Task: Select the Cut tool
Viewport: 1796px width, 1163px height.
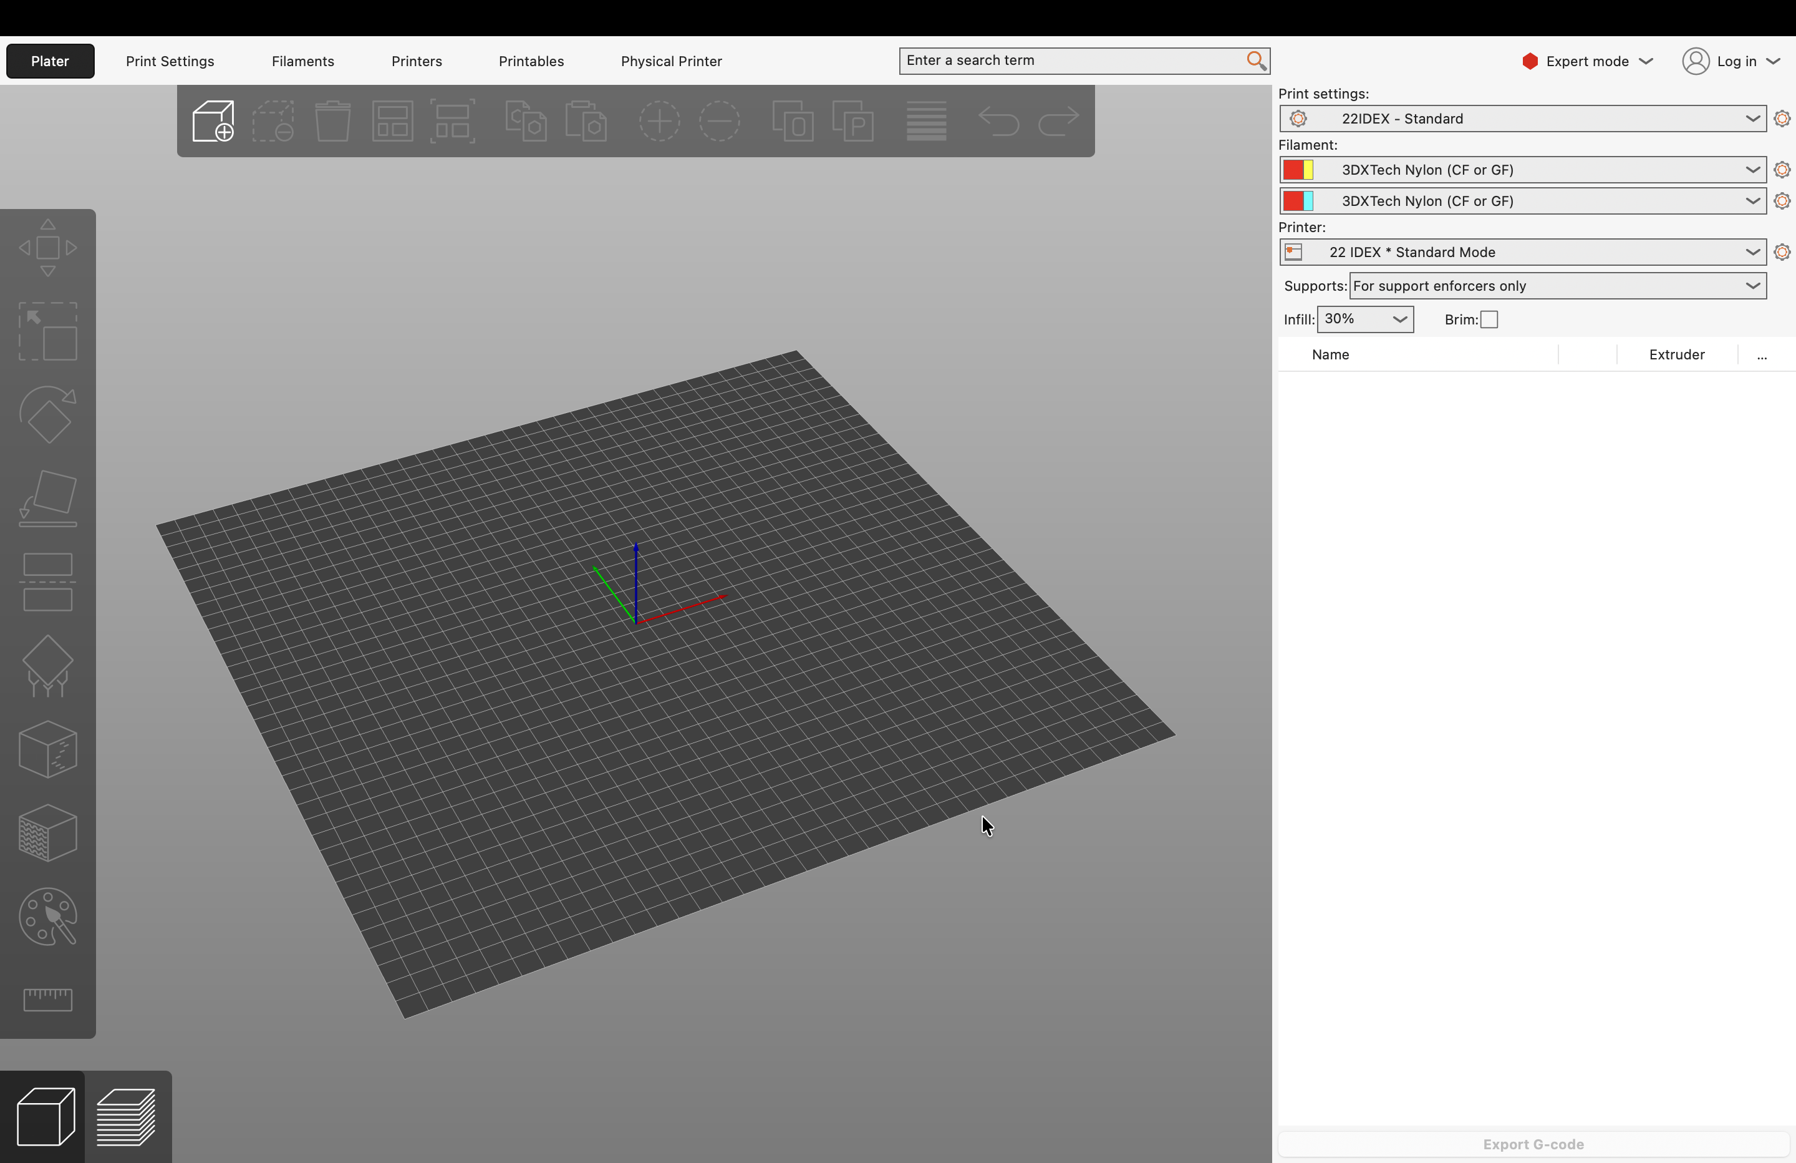Action: 47,582
